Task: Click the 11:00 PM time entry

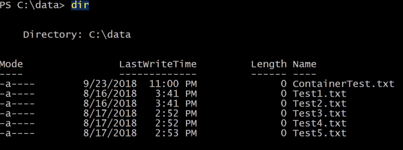Action: [x=173, y=84]
